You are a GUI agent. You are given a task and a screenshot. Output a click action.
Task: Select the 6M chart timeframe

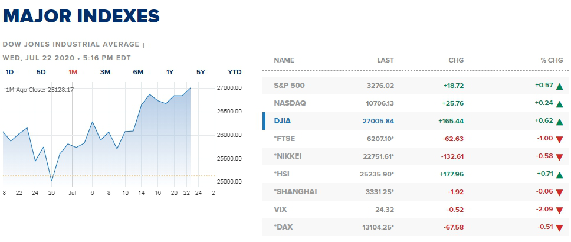coord(138,72)
